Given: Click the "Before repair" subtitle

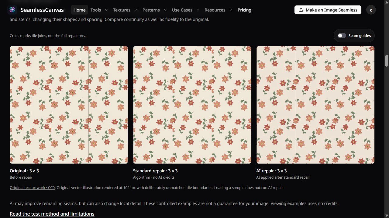Looking at the screenshot, I should pyautogui.click(x=21, y=177).
